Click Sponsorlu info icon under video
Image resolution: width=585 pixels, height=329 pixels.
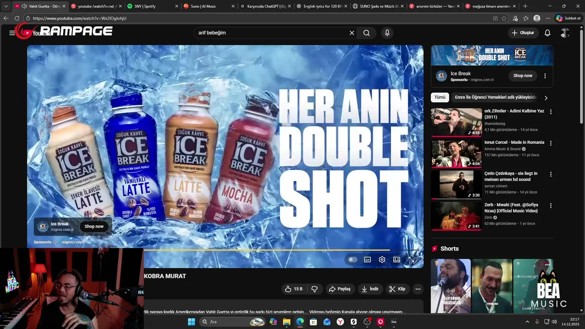[55, 242]
